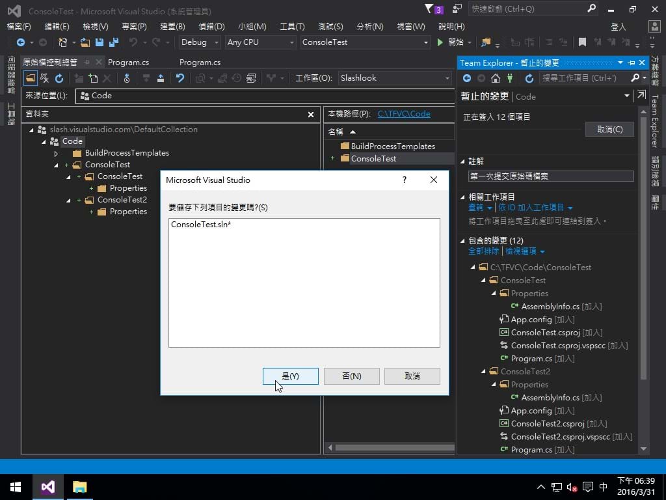Click the navigate backward arrow in main toolbar
The width and height of the screenshot is (666, 500).
[x=20, y=42]
